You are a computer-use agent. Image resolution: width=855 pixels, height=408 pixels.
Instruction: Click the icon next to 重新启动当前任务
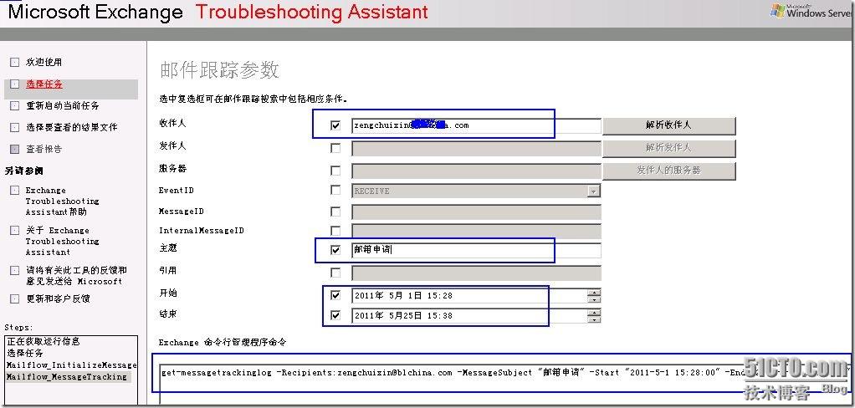click(14, 106)
